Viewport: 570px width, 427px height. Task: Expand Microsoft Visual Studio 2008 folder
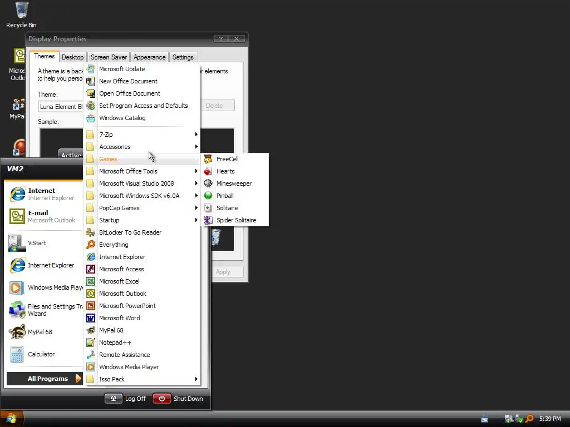(x=142, y=183)
